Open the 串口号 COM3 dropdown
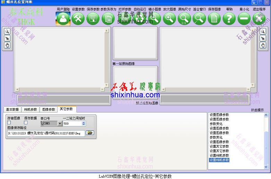The height and width of the screenshot is (179, 271). (x=60, y=124)
